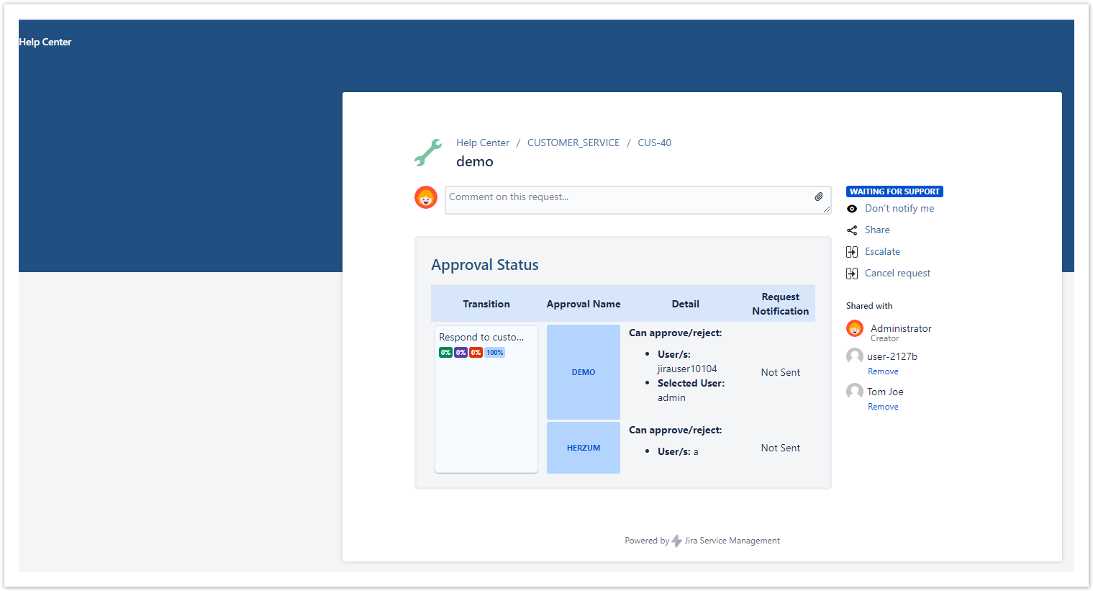Remove Tom Joe from shared list
Image resolution: width=1093 pixels, height=591 pixels.
point(883,407)
